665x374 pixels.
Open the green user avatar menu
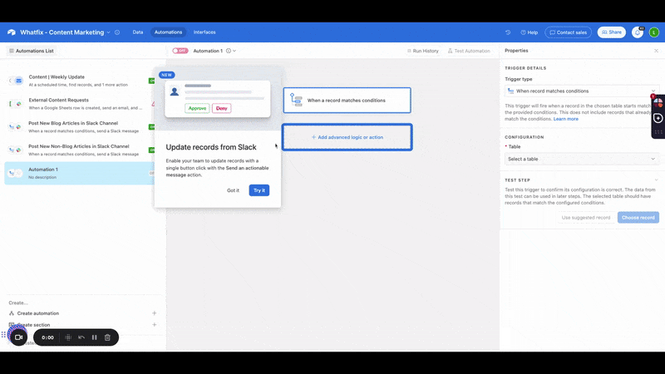[654, 32]
